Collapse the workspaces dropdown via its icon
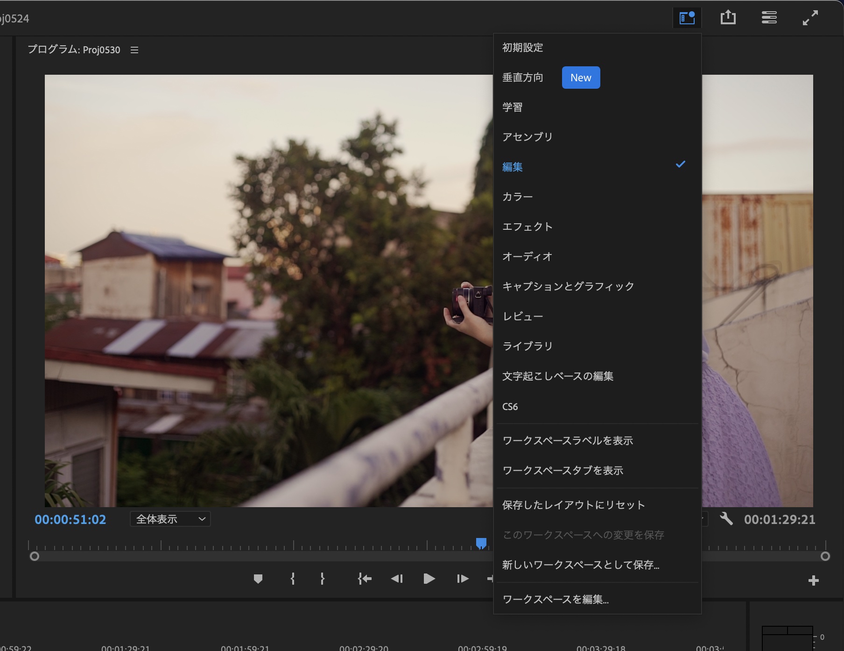Screen dimensions: 844x651 (x=687, y=18)
